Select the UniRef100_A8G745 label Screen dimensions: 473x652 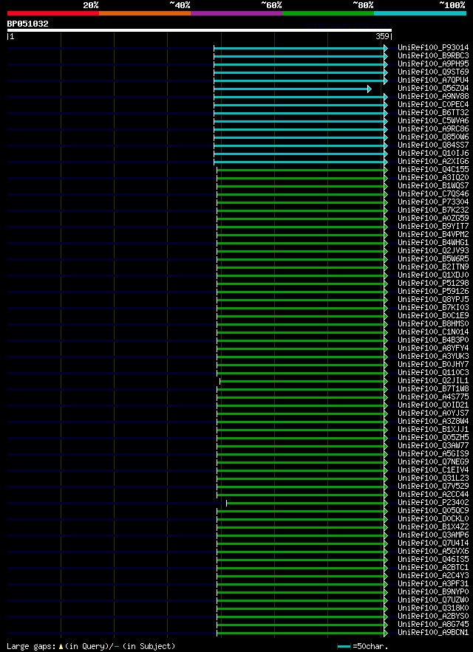pyautogui.click(x=433, y=624)
